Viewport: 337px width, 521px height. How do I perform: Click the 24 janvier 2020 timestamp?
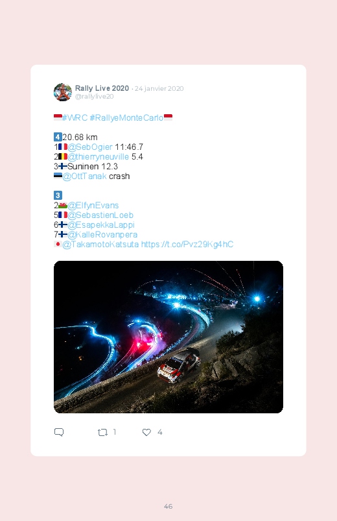(159, 88)
